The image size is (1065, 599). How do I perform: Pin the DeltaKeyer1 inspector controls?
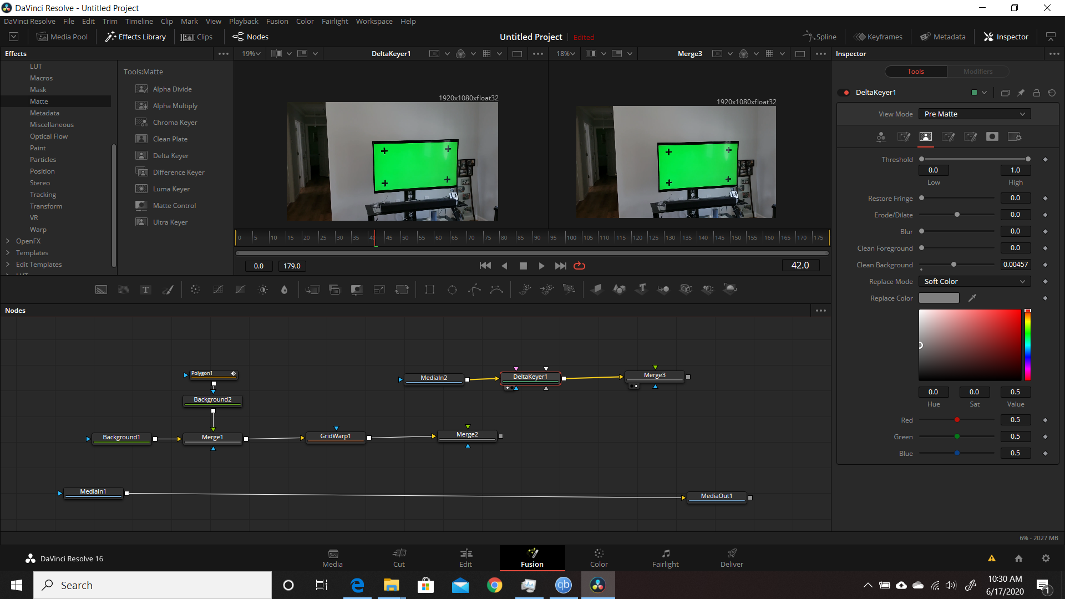(1021, 93)
